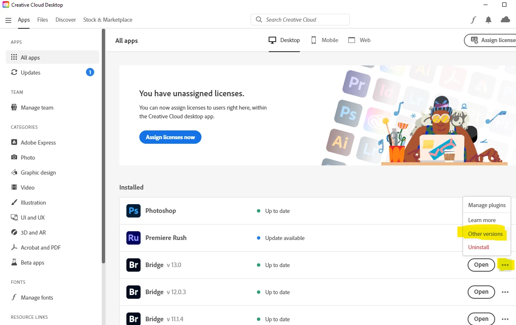Select the Desktop tab
The image size is (516, 325).
point(284,40)
